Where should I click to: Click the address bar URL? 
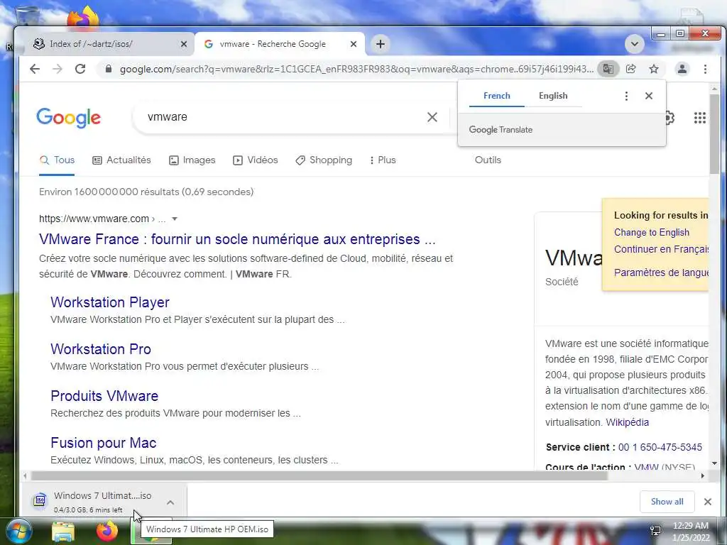[356, 69]
